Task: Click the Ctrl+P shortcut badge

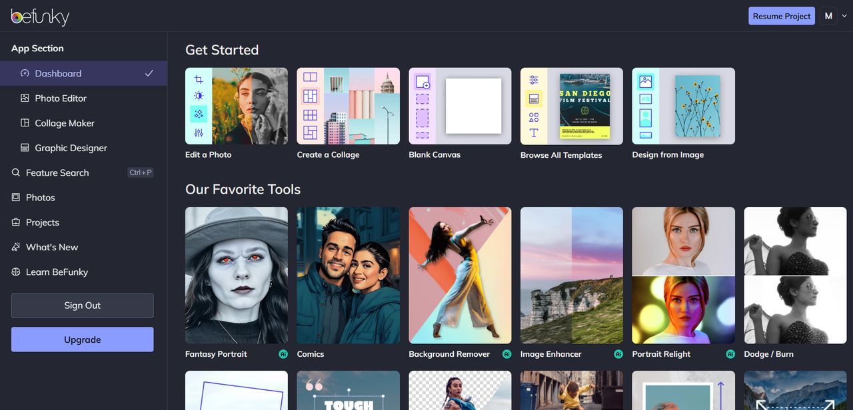Action: [x=141, y=172]
